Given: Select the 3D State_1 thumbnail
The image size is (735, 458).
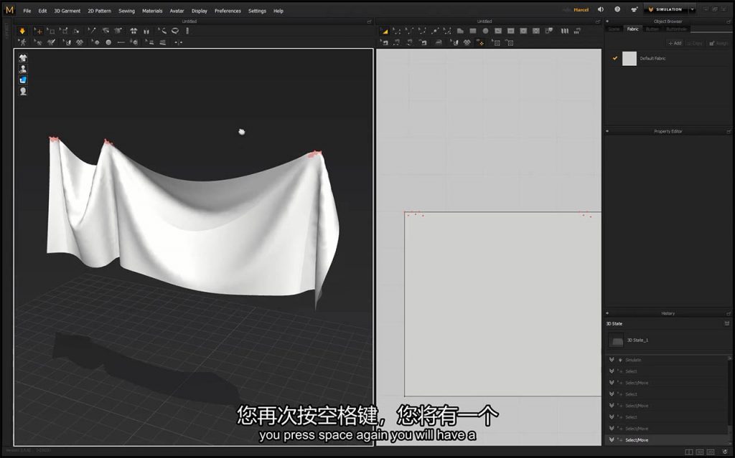Looking at the screenshot, I should pyautogui.click(x=616, y=340).
